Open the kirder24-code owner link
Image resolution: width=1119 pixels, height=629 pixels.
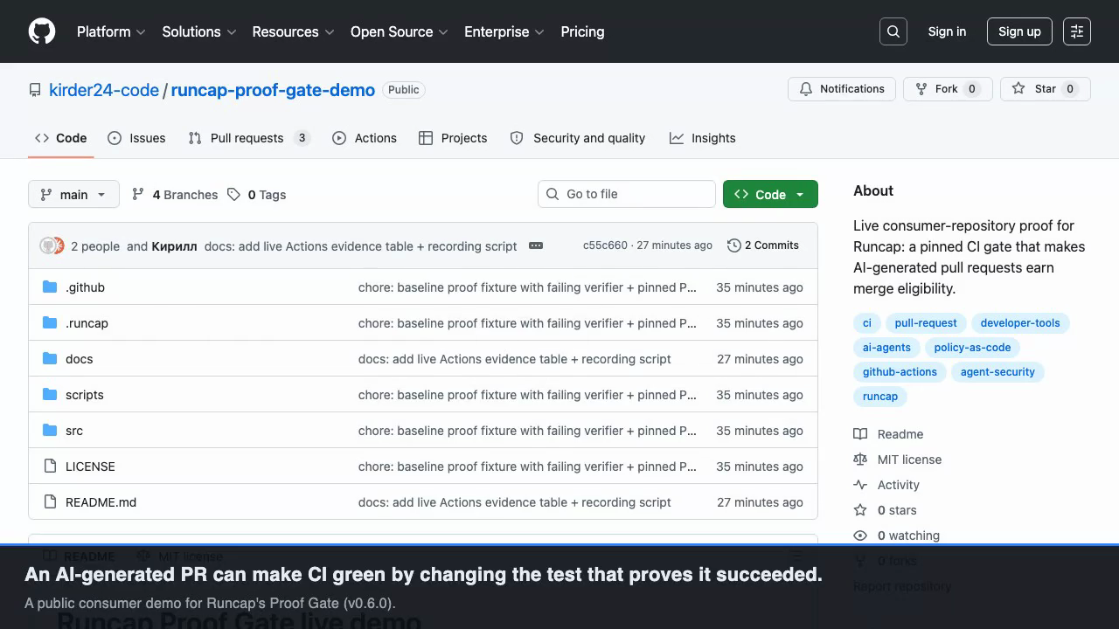[104, 90]
